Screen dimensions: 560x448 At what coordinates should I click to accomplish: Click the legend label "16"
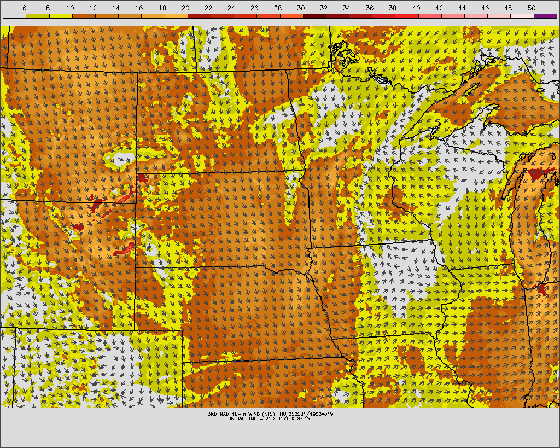(x=139, y=8)
